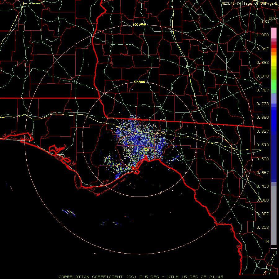
Task: Click the 0.680 scale value
Action: click(263, 117)
